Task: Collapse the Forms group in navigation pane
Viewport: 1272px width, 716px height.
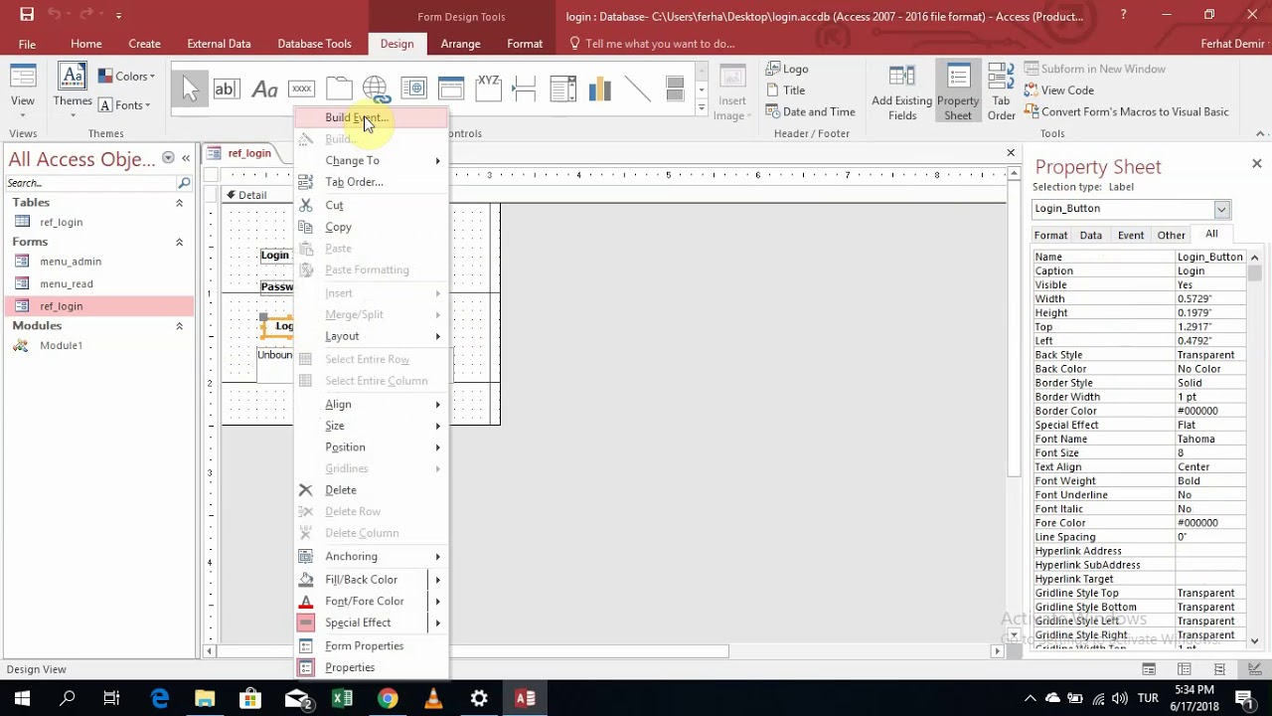Action: click(x=179, y=242)
